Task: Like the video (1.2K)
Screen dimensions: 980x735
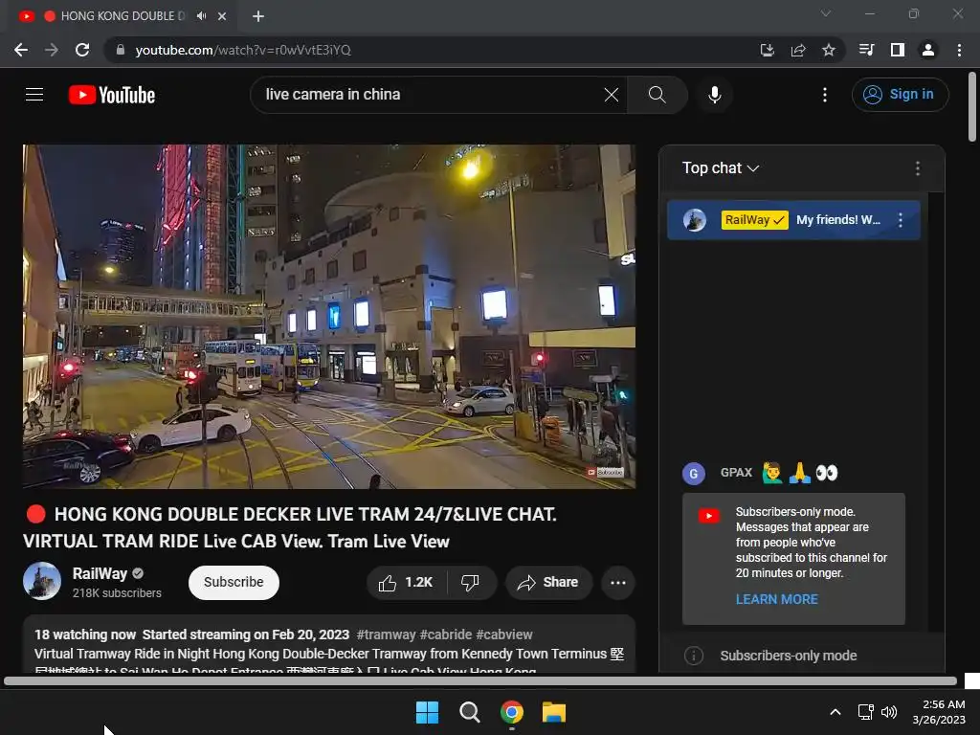Action: pyautogui.click(x=406, y=583)
